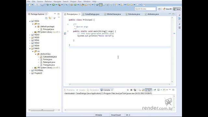The image size is (208, 117).
Task: Click the Next Annotation toolbar icon
Action: (116, 5)
